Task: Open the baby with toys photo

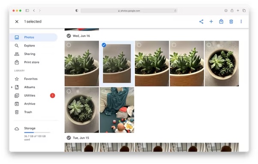Action: pos(117,110)
